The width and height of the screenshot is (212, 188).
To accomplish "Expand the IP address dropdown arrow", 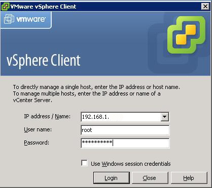I will click(165, 117).
